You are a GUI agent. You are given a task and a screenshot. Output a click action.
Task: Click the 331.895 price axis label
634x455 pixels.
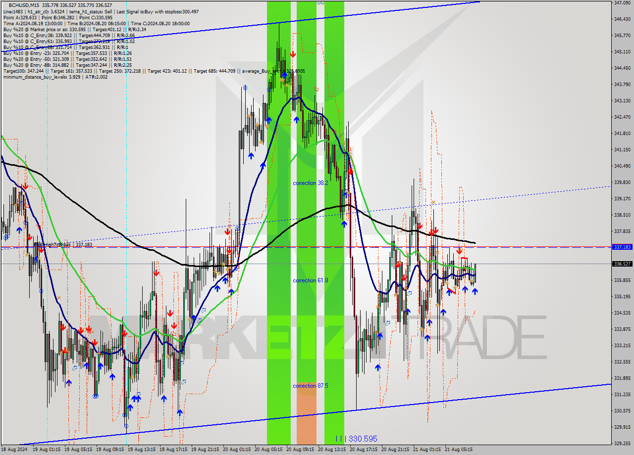pyautogui.click(x=622, y=378)
